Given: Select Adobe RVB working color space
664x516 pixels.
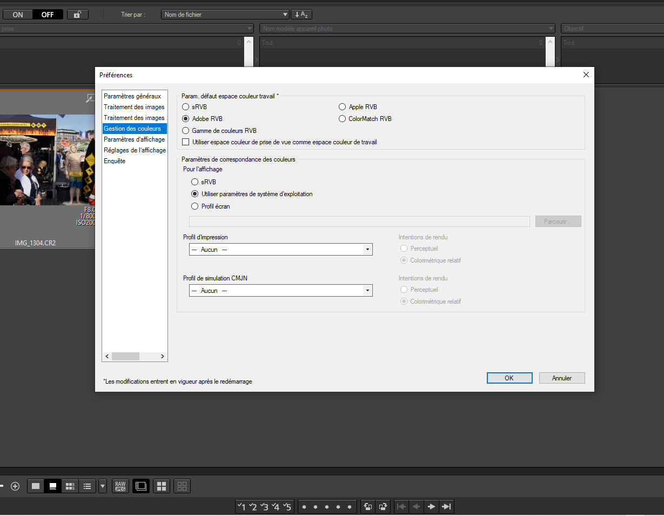Looking at the screenshot, I should pos(186,119).
